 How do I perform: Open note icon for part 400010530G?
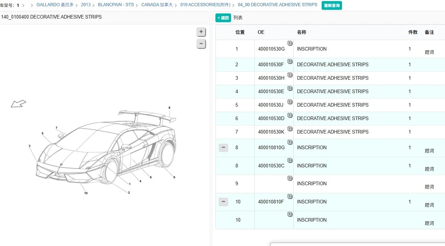(x=290, y=43)
